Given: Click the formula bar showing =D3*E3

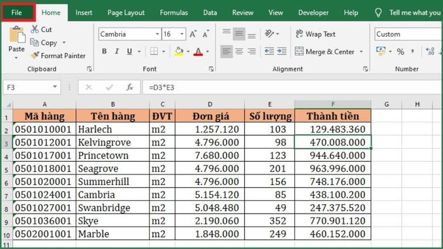Looking at the screenshot, I should tap(292, 87).
